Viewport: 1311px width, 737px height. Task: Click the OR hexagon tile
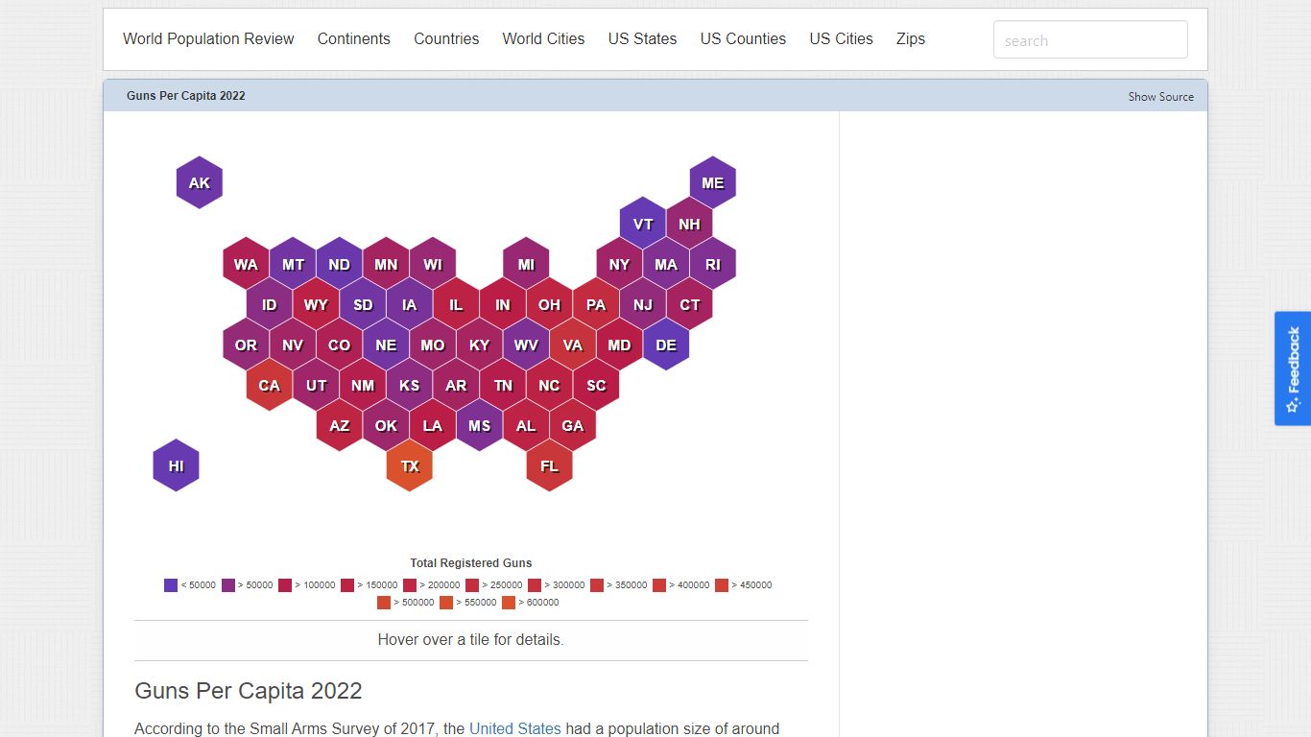[247, 345]
